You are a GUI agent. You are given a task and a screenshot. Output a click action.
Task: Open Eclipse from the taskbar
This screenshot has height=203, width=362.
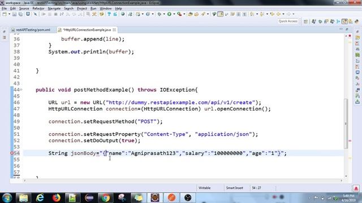[x=89, y=198]
